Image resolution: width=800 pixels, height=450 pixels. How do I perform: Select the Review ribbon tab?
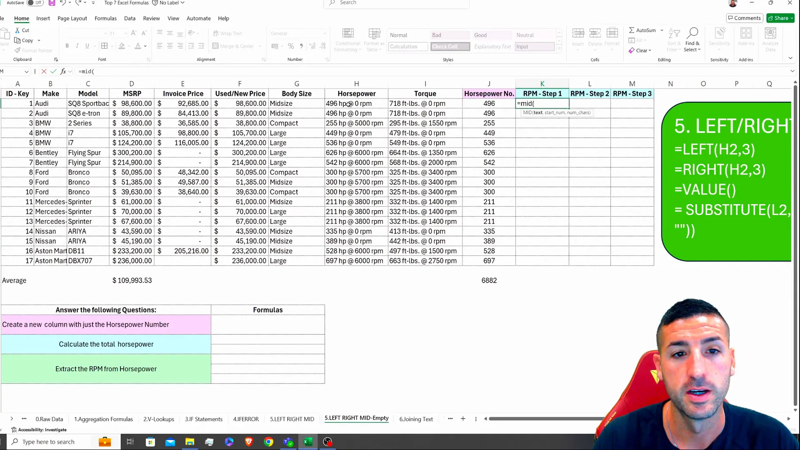pyautogui.click(x=152, y=18)
